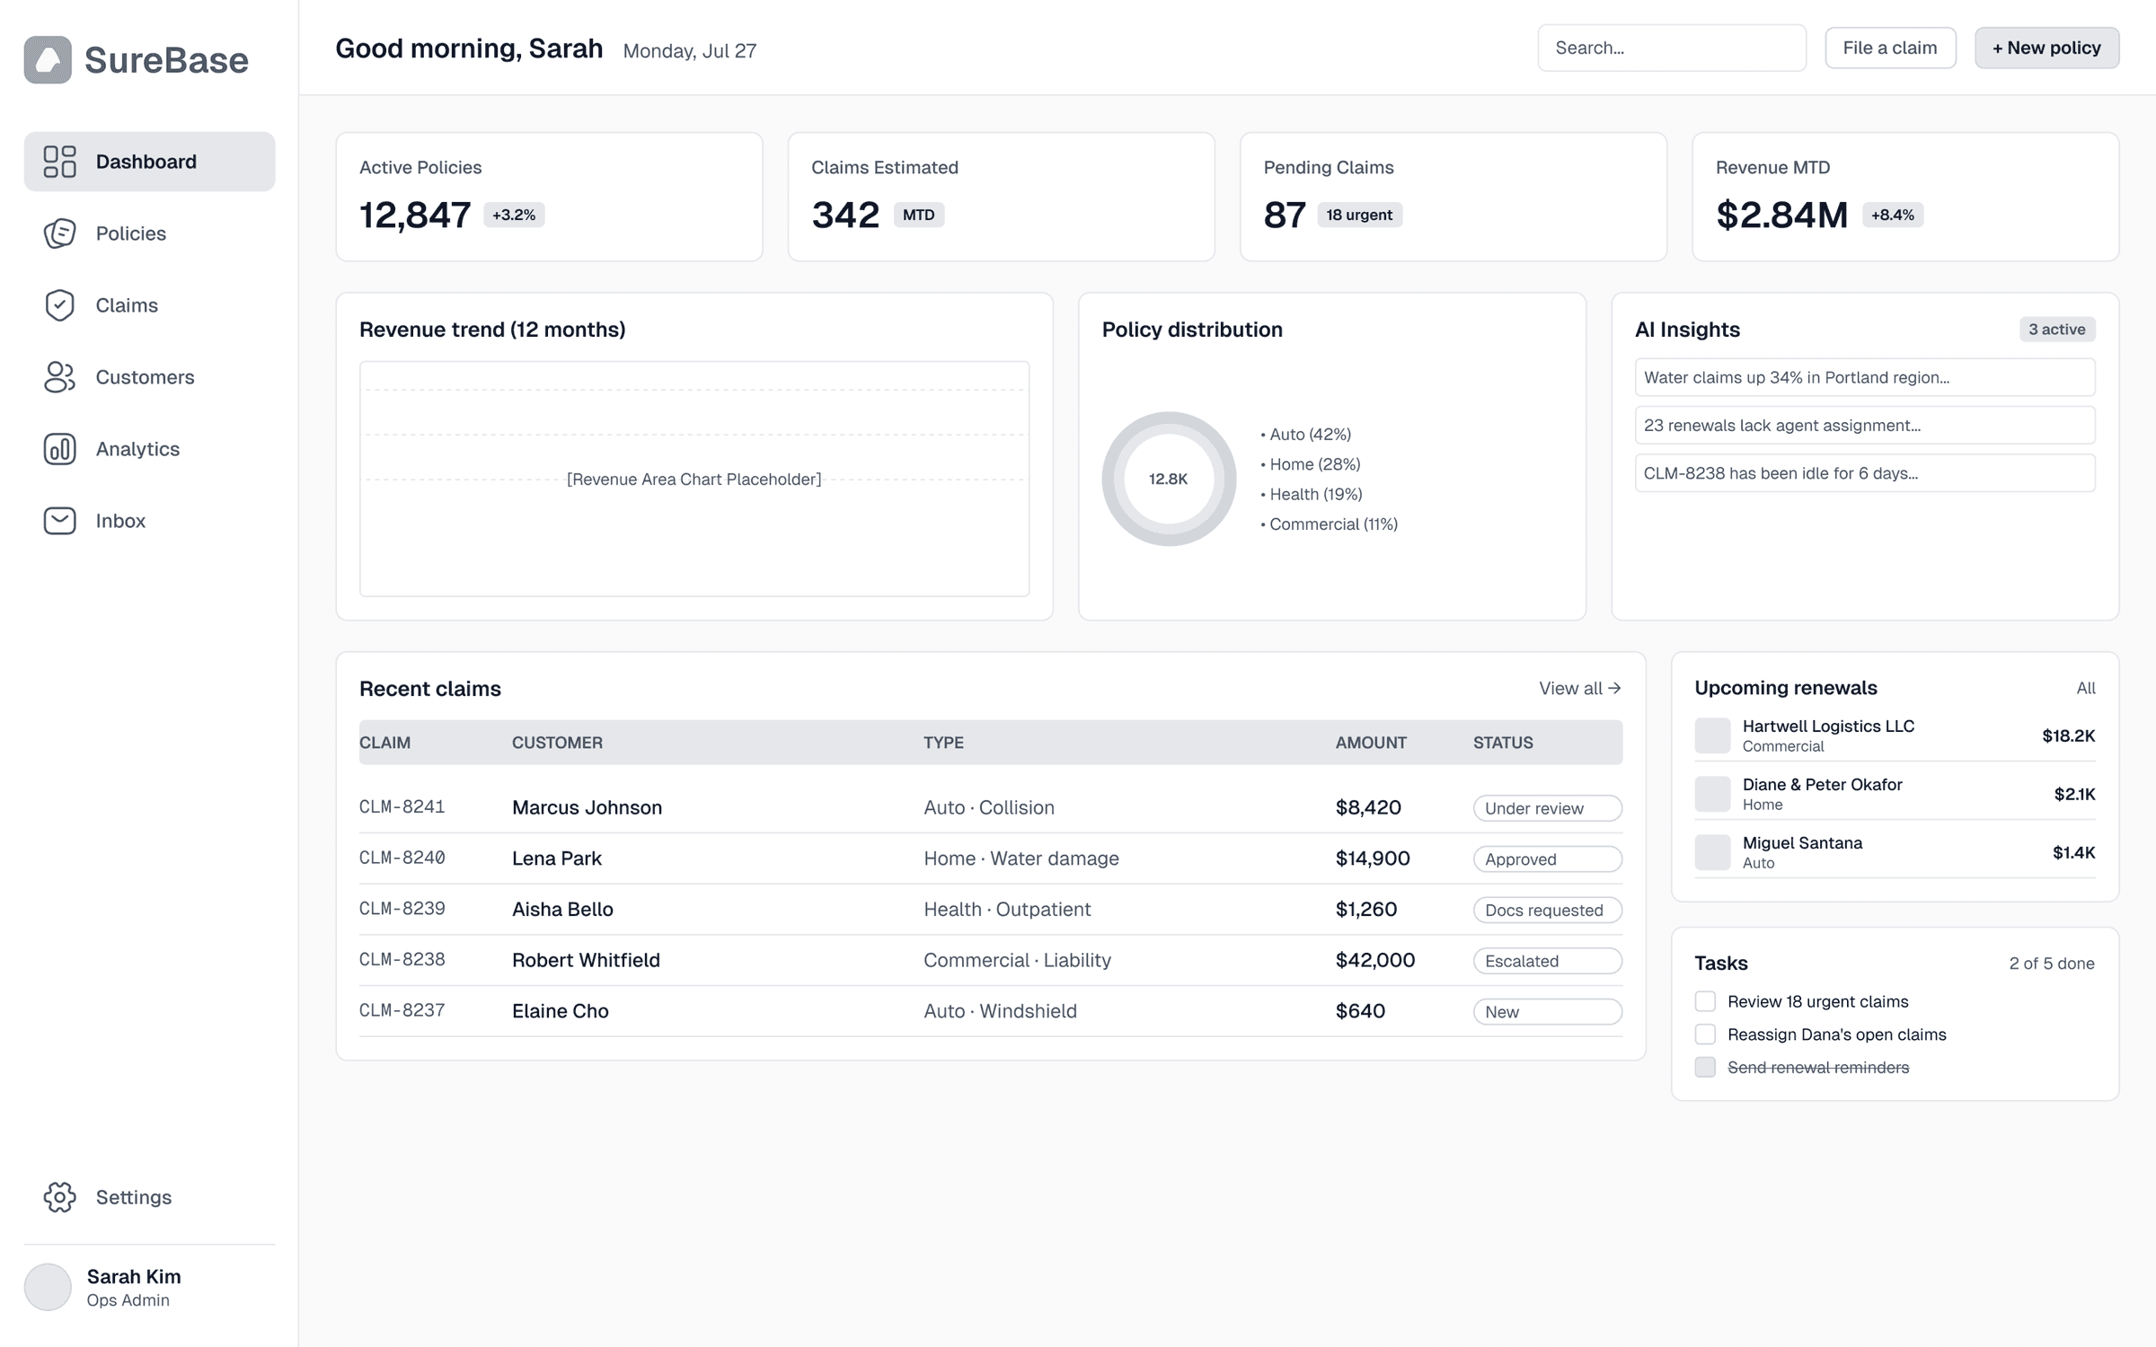This screenshot has height=1347, width=2156.
Task: Click the Sarah Kim profile name
Action: pos(134,1277)
